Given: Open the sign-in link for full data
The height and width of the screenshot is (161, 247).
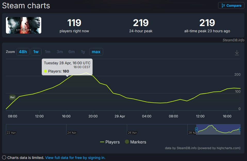Looking at the screenshot, I should (75, 158).
